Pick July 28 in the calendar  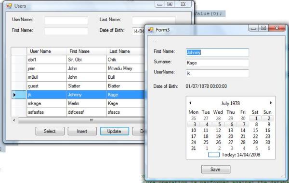[243, 142]
